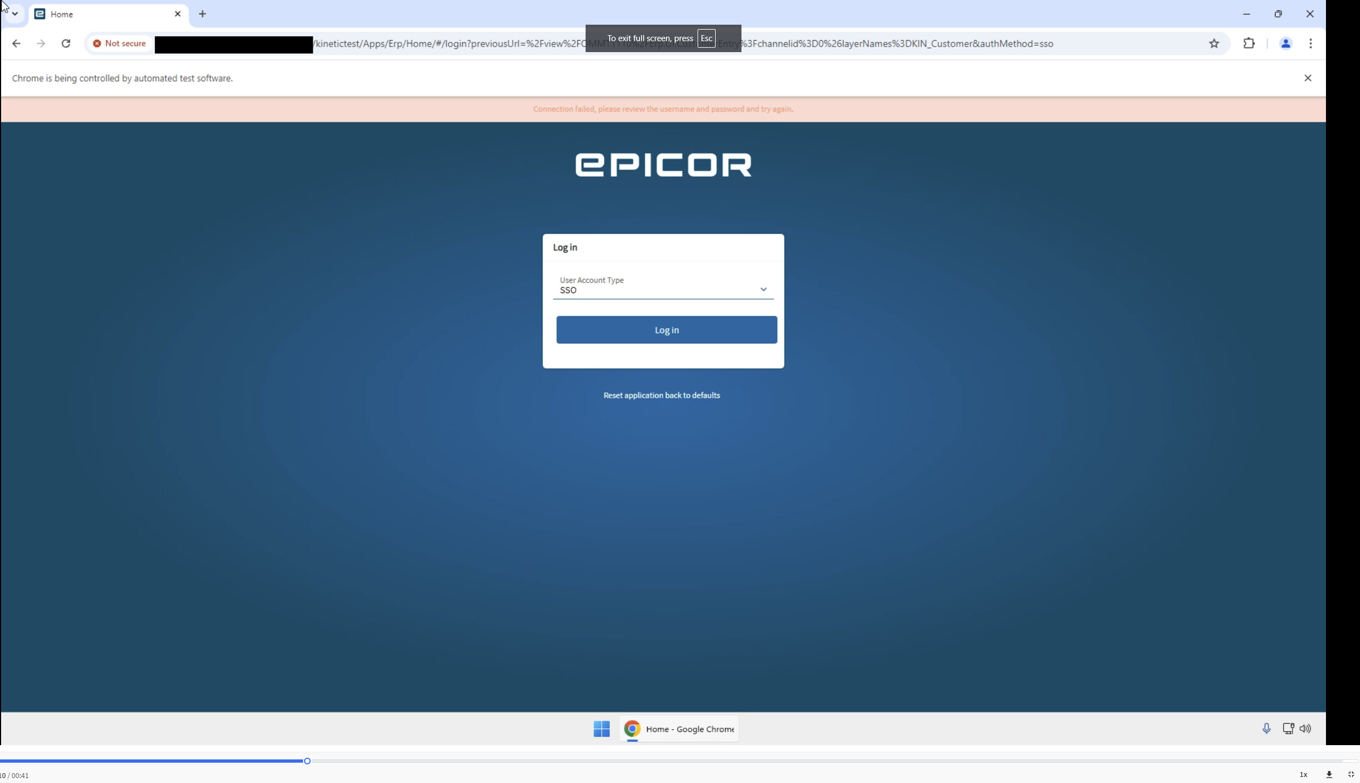Click Reset application back to defaults link
The width and height of the screenshot is (1360, 783).
click(661, 395)
